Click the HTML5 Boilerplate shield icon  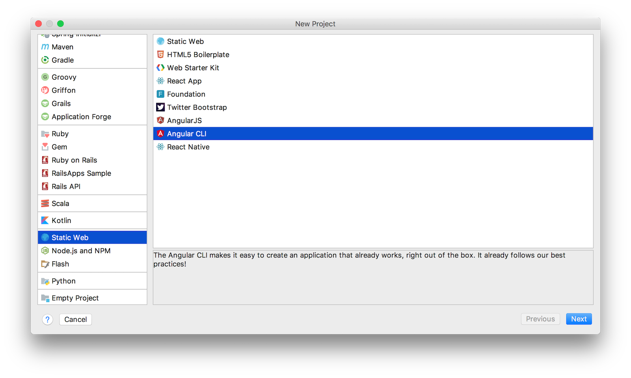(161, 54)
